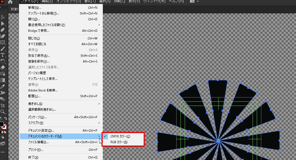Screen dimensions: 296x160
Task: Open Edit Toolbar three-dots button
Action: coord(3,152)
